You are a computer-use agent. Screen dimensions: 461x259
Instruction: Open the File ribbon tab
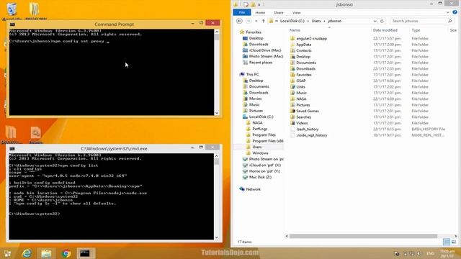pos(242,12)
